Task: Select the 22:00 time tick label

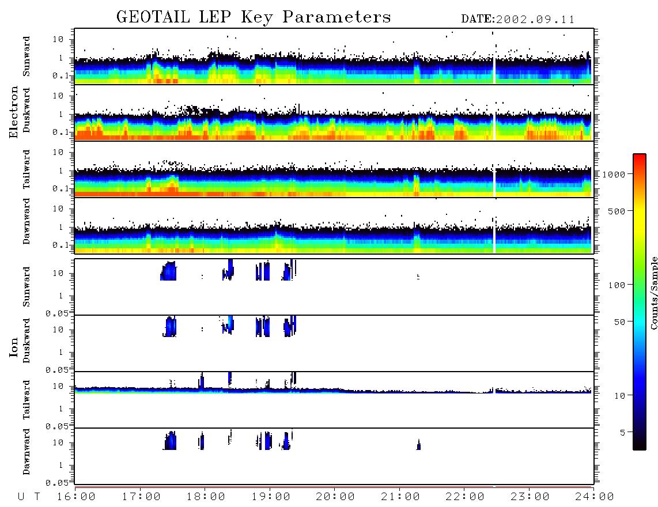Action: pyautogui.click(x=466, y=497)
